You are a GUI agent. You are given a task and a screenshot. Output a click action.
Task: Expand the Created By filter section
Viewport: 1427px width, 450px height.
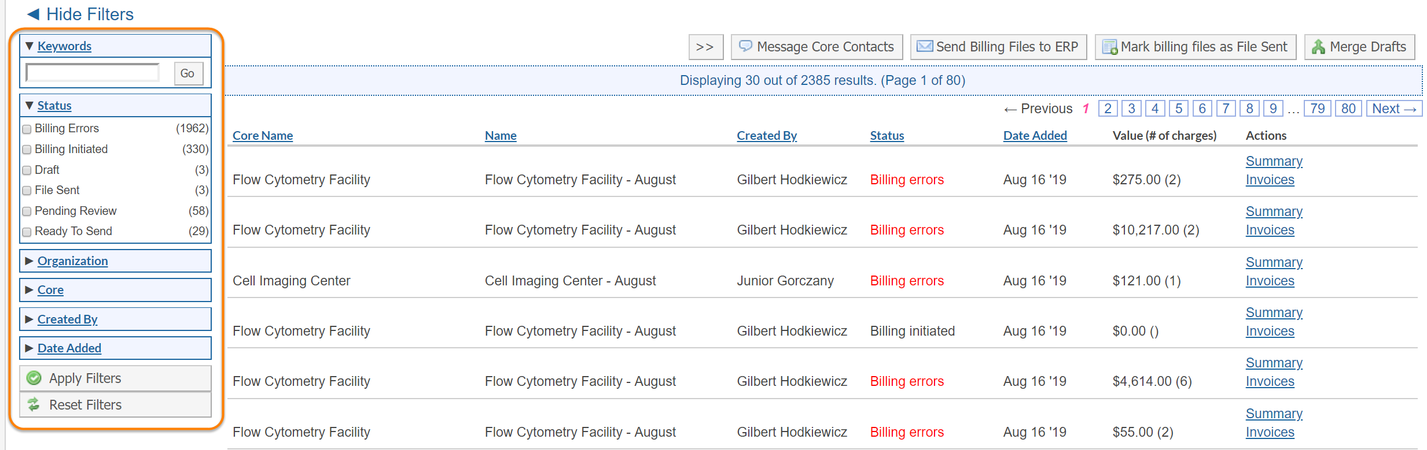tap(67, 319)
